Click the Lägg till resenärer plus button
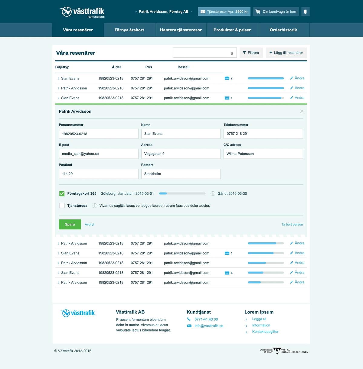 [286, 53]
